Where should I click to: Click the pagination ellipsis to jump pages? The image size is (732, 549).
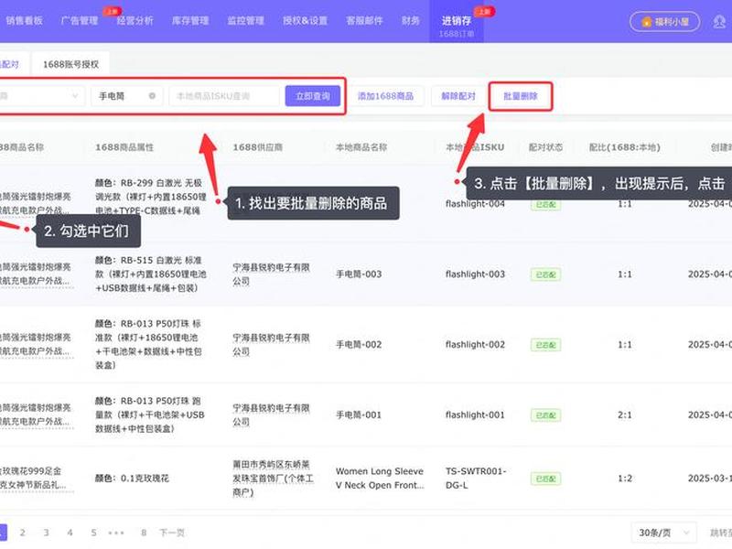[x=116, y=533]
